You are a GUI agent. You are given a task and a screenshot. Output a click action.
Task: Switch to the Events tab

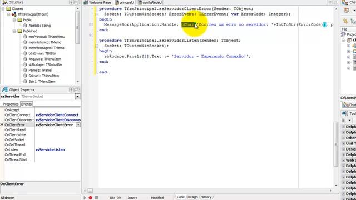pos(26,104)
